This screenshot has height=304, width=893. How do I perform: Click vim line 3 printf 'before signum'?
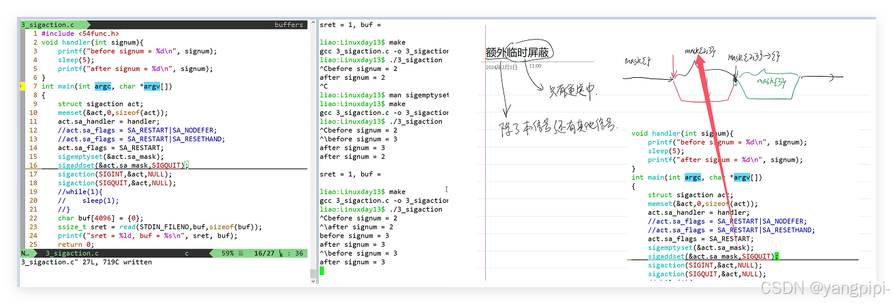coord(137,52)
